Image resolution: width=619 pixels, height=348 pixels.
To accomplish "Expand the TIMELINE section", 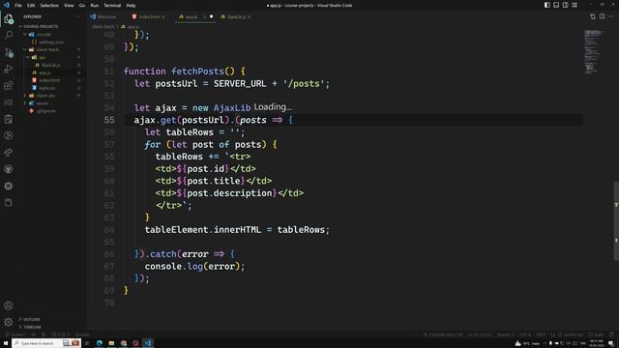I will click(30, 327).
